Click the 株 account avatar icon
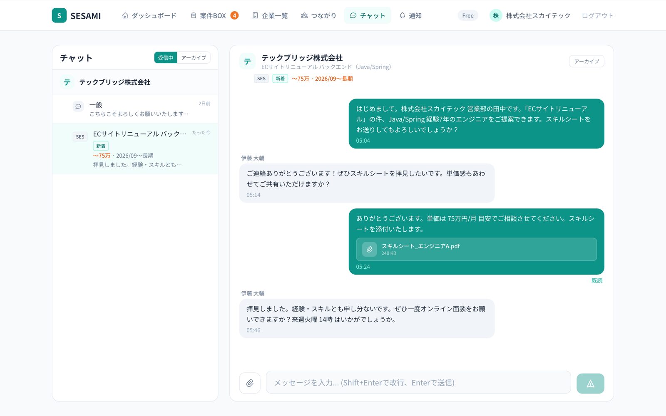Viewport: 666px width, 416px height. click(x=496, y=15)
